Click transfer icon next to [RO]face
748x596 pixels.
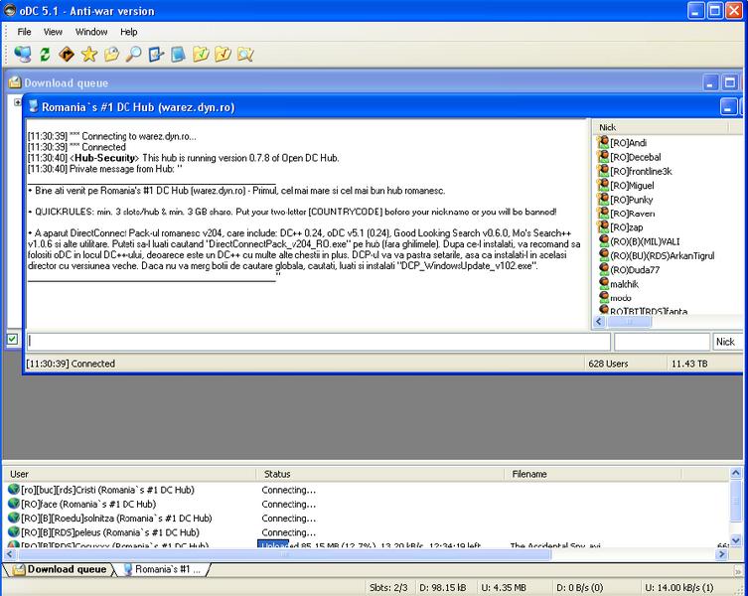[13, 504]
